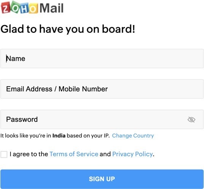This screenshot has width=204, height=189.
Task: Open the Change Country link
Action: click(133, 136)
